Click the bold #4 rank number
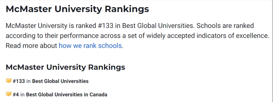273x102 pixels. (16, 95)
